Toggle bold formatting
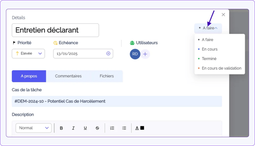 point(61,128)
